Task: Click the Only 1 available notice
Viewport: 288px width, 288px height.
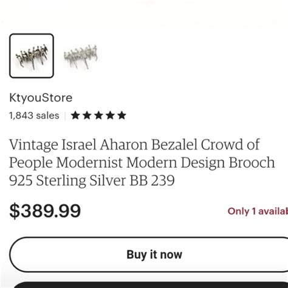Action: coord(258,211)
